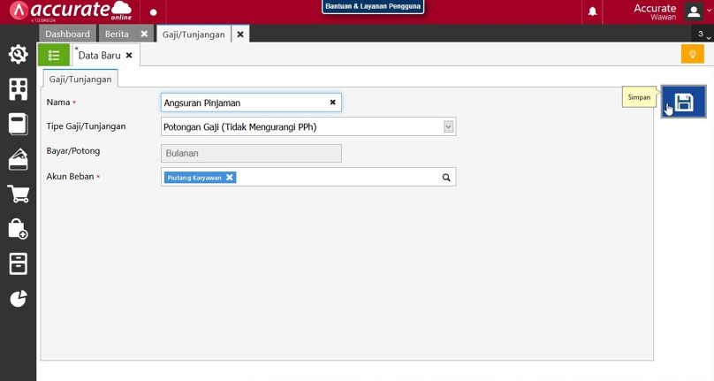
Task: Click the Bayar/Potong label
Action: click(x=73, y=151)
